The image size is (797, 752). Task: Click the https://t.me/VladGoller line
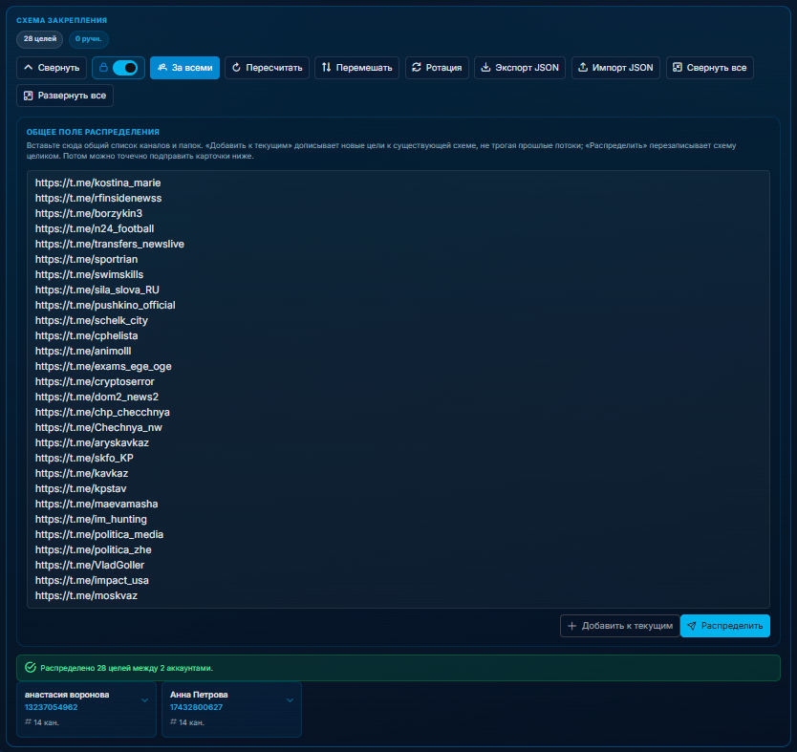(90, 565)
